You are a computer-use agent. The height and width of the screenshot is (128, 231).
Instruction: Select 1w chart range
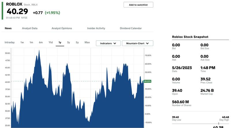[x=22, y=42]
